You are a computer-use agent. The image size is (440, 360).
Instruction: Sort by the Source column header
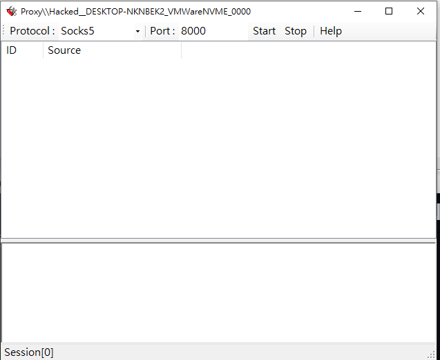[x=111, y=50]
